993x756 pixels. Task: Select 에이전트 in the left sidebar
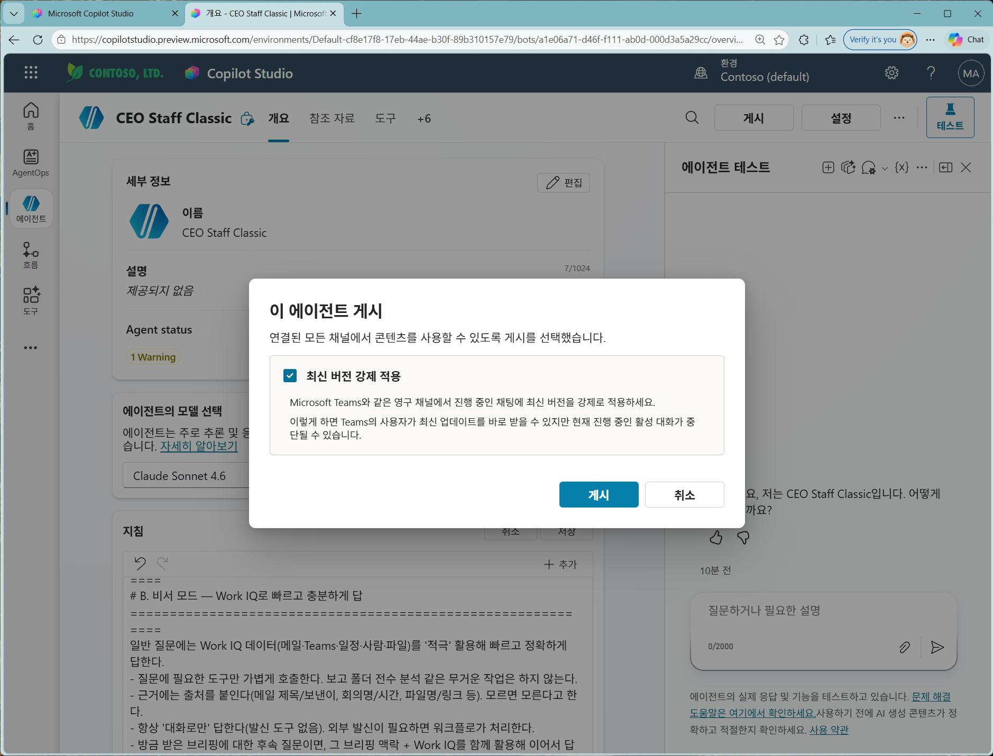pyautogui.click(x=31, y=209)
